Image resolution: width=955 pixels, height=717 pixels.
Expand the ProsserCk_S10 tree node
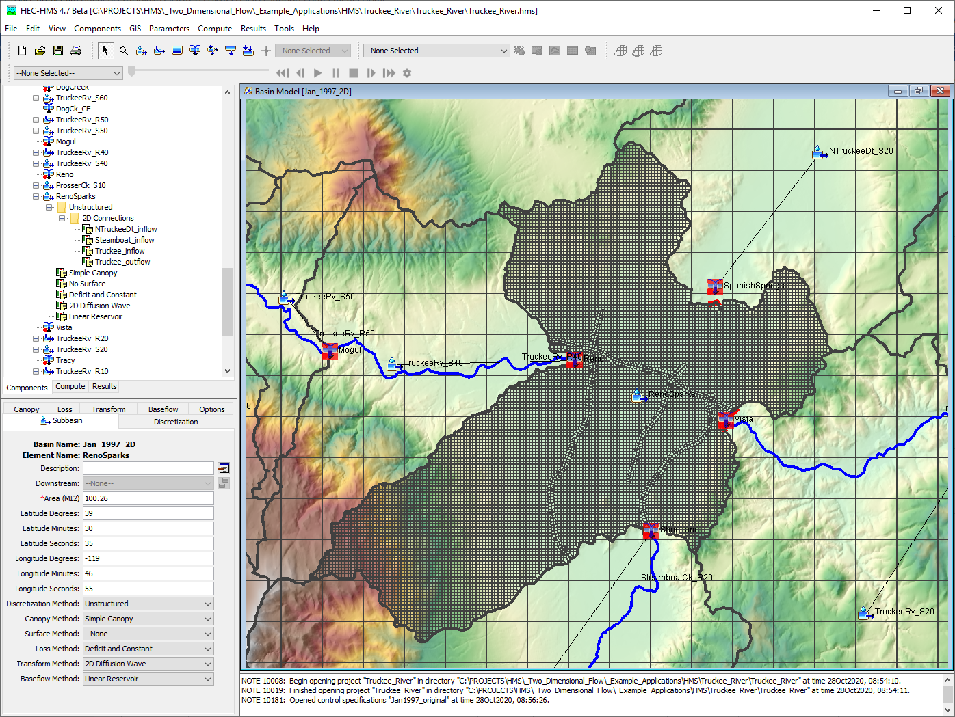click(x=36, y=185)
